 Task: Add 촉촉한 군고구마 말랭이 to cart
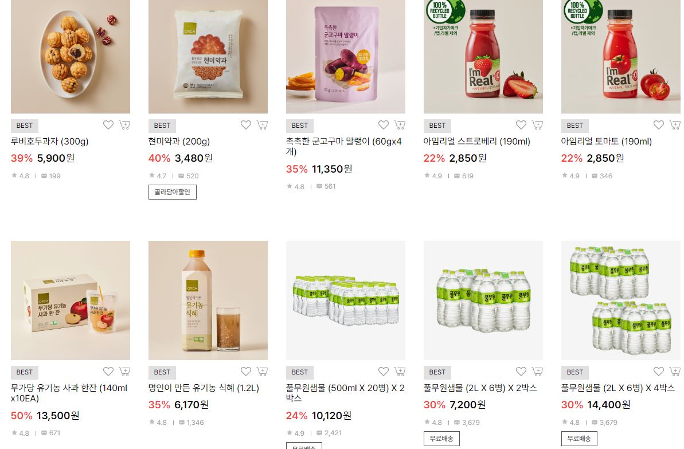[x=400, y=125]
